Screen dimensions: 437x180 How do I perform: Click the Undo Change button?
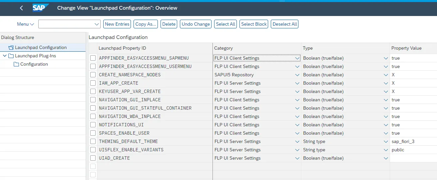(x=196, y=24)
